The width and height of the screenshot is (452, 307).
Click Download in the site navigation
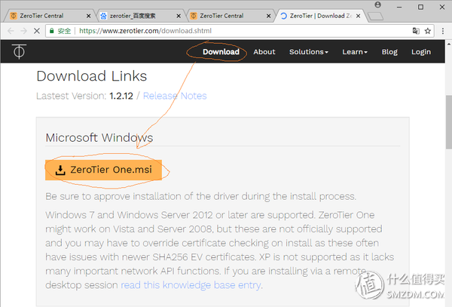coord(221,51)
